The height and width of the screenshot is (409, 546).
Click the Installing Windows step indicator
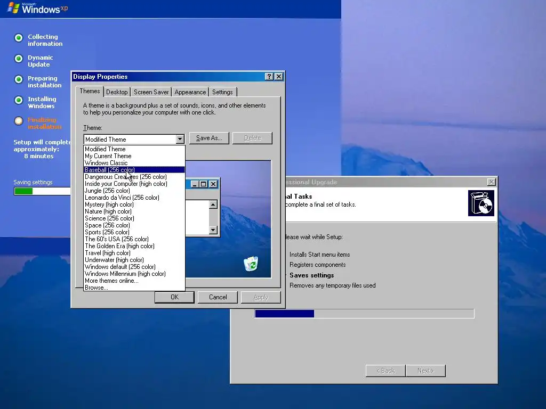click(19, 100)
